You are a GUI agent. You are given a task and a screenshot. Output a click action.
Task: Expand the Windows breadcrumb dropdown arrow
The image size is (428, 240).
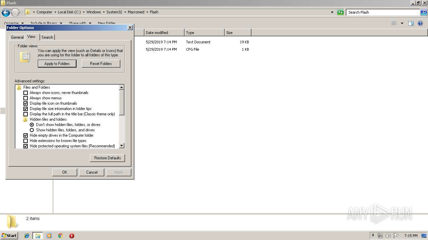104,12
